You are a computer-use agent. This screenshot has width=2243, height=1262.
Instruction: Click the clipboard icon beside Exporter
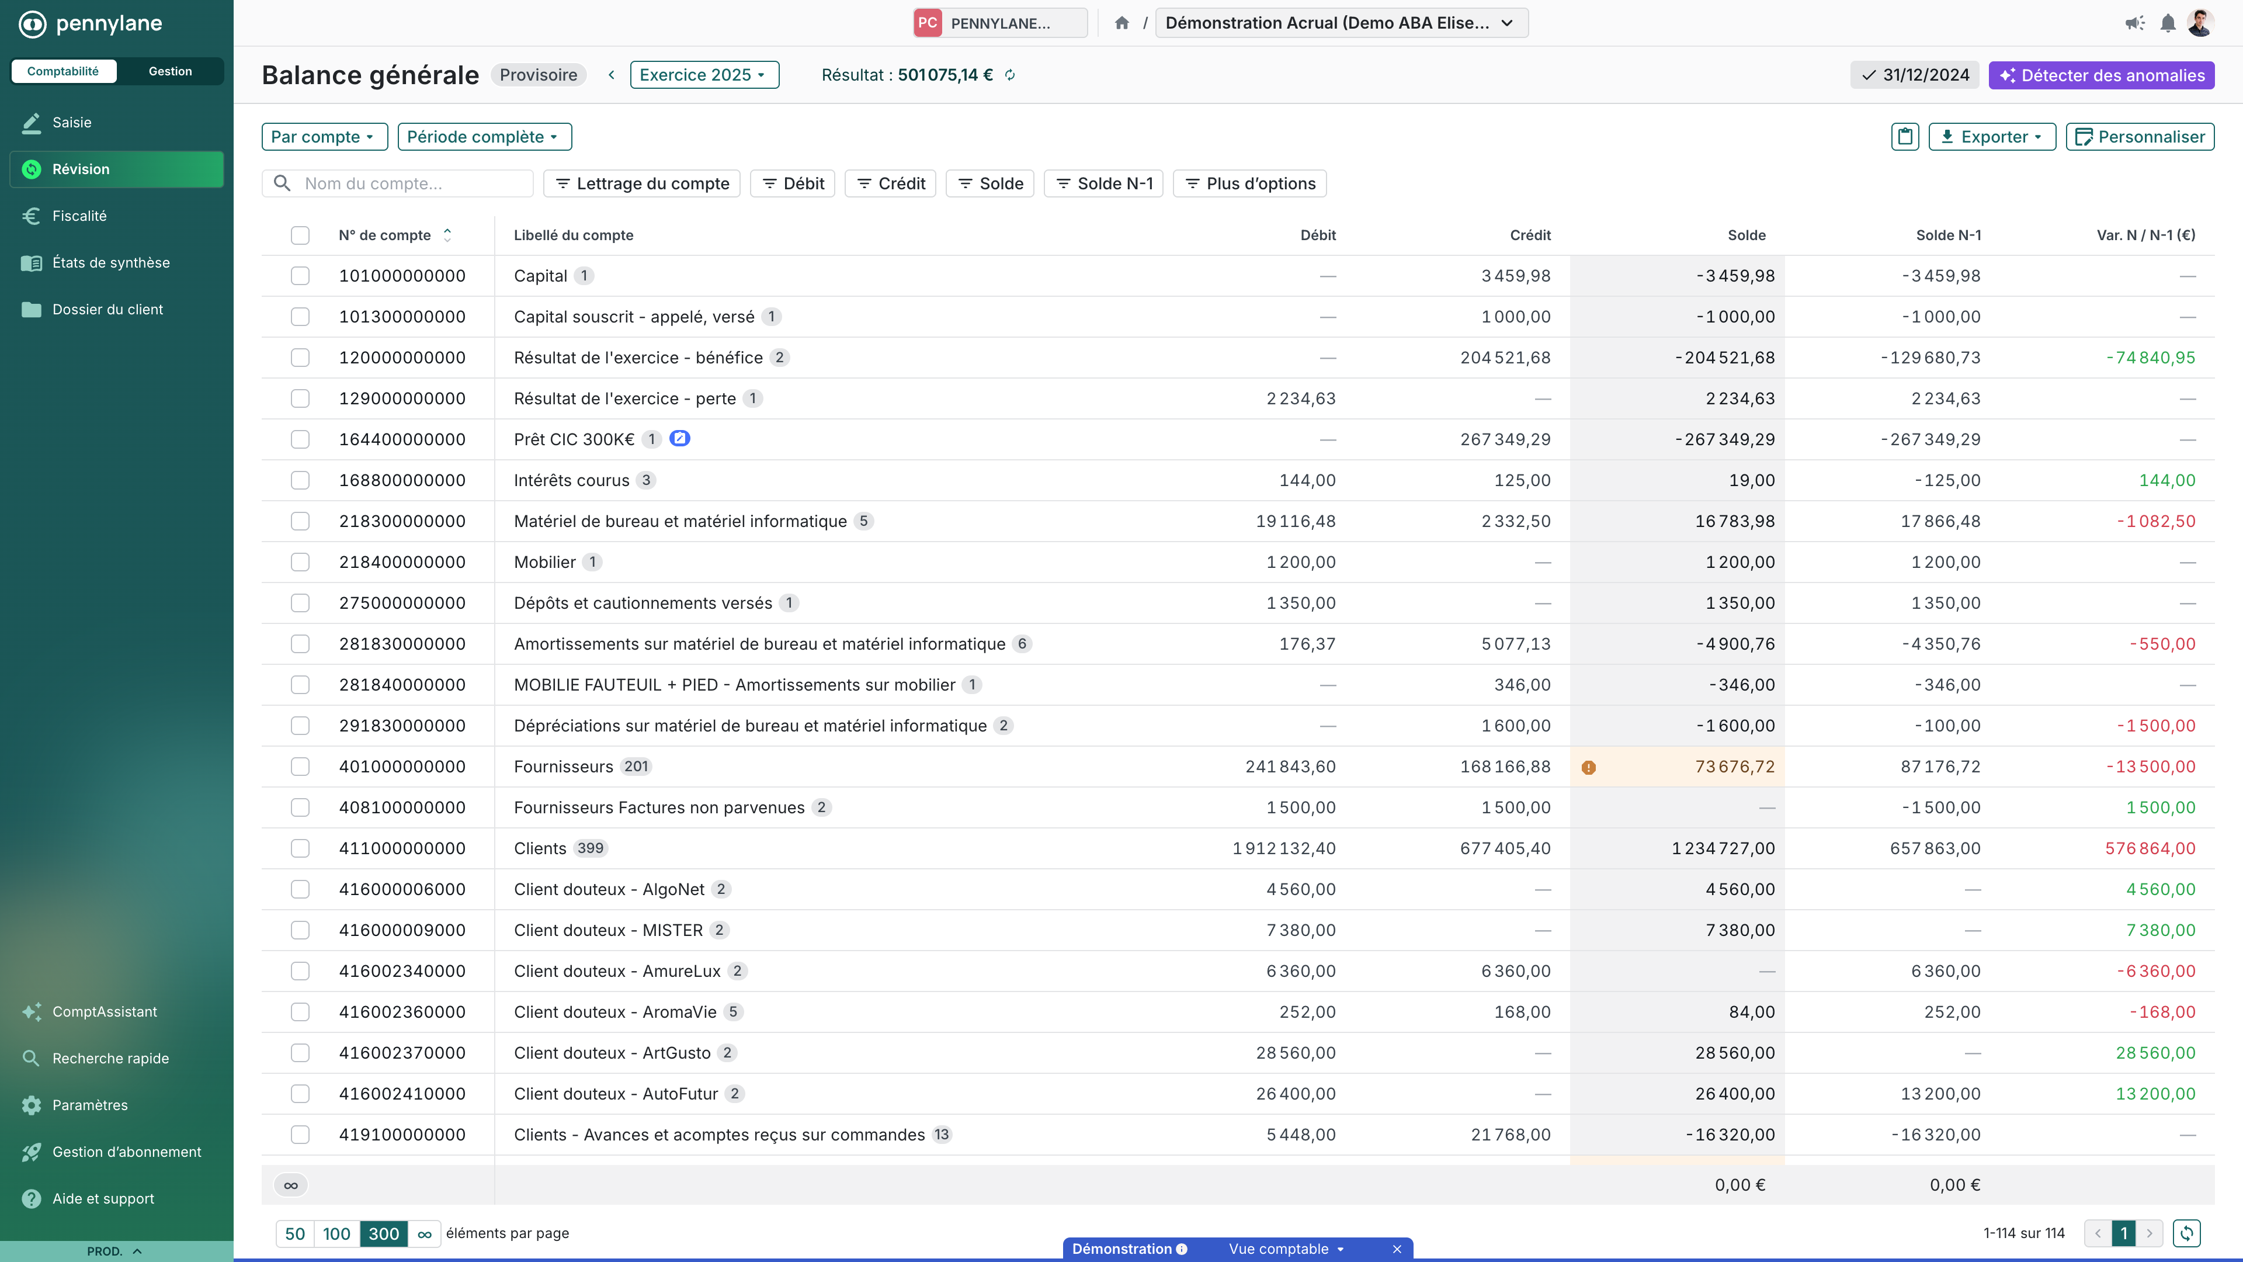click(1904, 137)
